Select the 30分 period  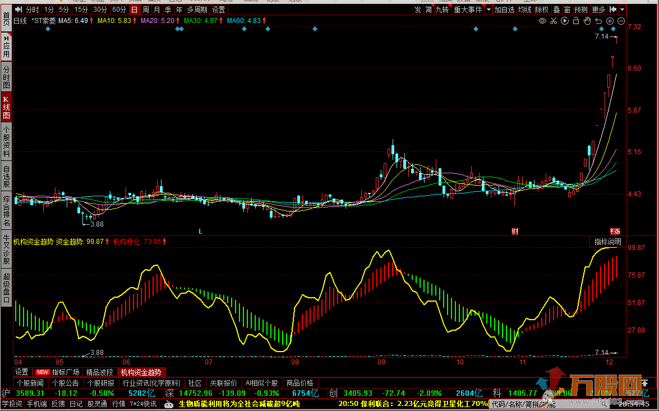click(100, 9)
